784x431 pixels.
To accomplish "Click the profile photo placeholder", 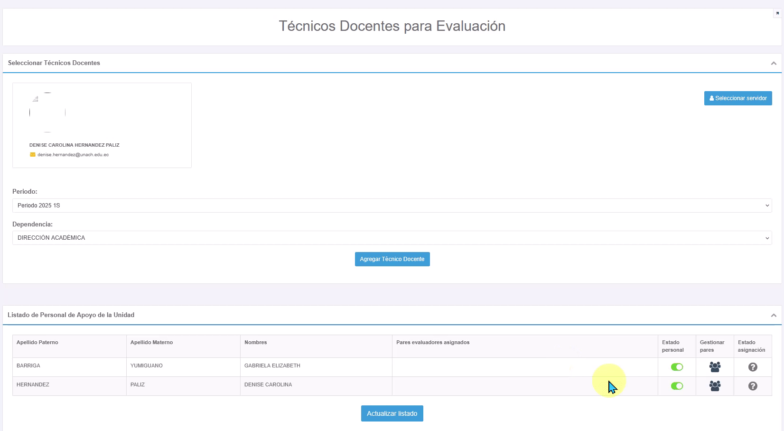I will pyautogui.click(x=47, y=112).
